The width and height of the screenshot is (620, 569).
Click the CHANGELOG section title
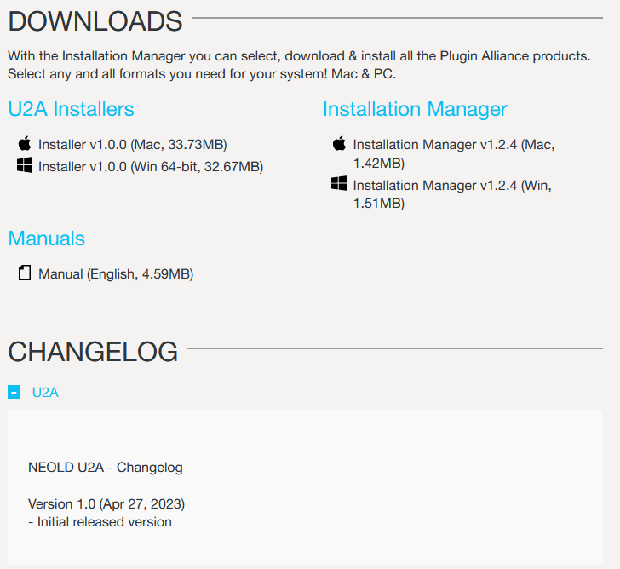pyautogui.click(x=93, y=352)
